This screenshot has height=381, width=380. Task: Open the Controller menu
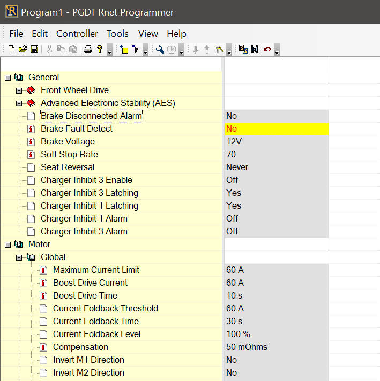pyautogui.click(x=77, y=34)
